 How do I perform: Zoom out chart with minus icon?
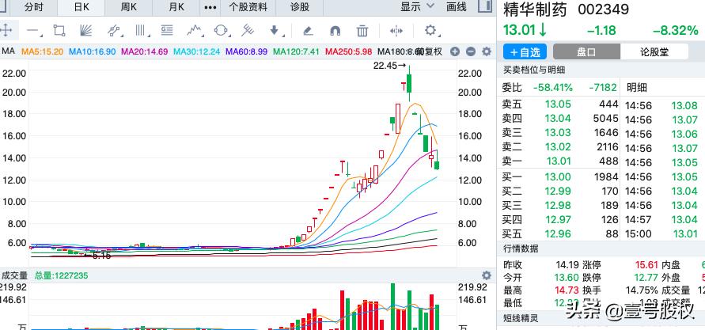point(470,51)
